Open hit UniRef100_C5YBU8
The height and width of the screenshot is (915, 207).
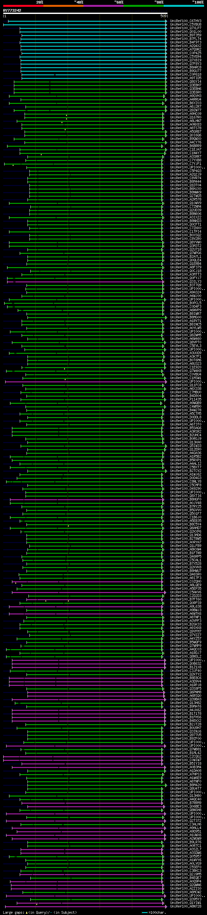[x=186, y=25]
